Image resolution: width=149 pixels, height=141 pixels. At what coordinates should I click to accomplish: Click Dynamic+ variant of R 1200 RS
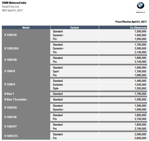(58, 109)
